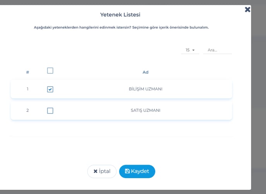Check the SATIŞ UZMANI checkbox

point(50,111)
